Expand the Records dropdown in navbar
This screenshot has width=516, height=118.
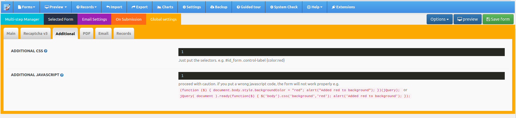[x=86, y=7]
